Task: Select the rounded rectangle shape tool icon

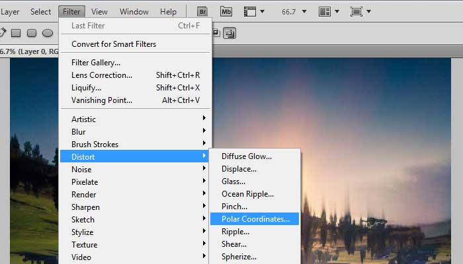Action: (x=32, y=33)
